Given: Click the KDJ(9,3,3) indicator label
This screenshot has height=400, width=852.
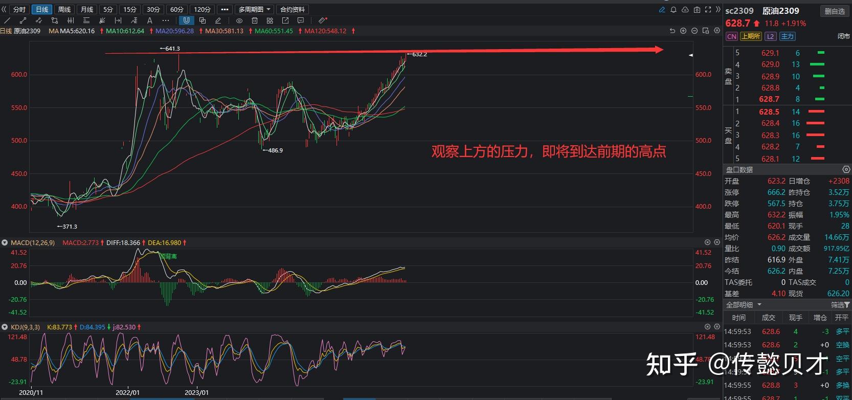Looking at the screenshot, I should tap(25, 327).
